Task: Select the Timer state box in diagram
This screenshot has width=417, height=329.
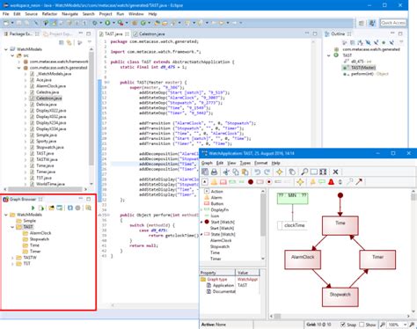Action: pyautogui.click(x=377, y=260)
